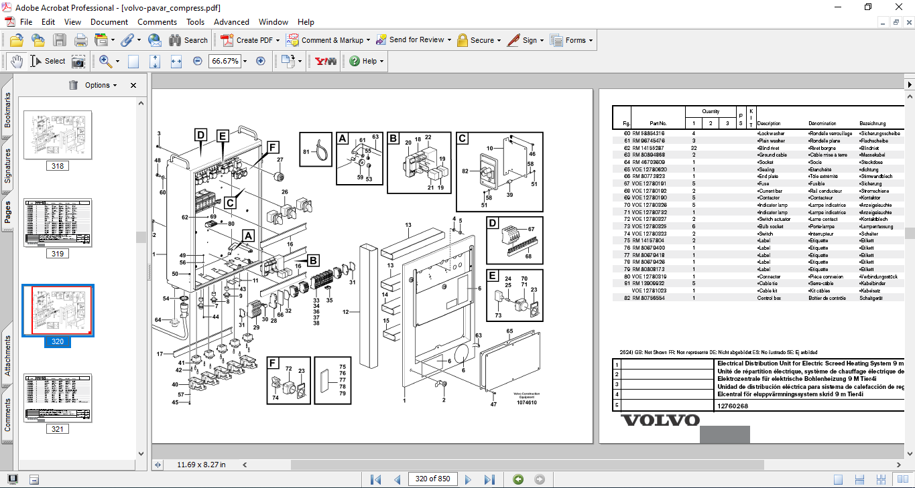Image resolution: width=915 pixels, height=488 pixels.
Task: Switch to Single Page layout
Action: (838, 479)
